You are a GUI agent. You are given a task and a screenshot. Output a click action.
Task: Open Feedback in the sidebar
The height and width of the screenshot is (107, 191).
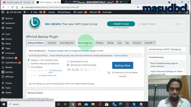point(9,58)
